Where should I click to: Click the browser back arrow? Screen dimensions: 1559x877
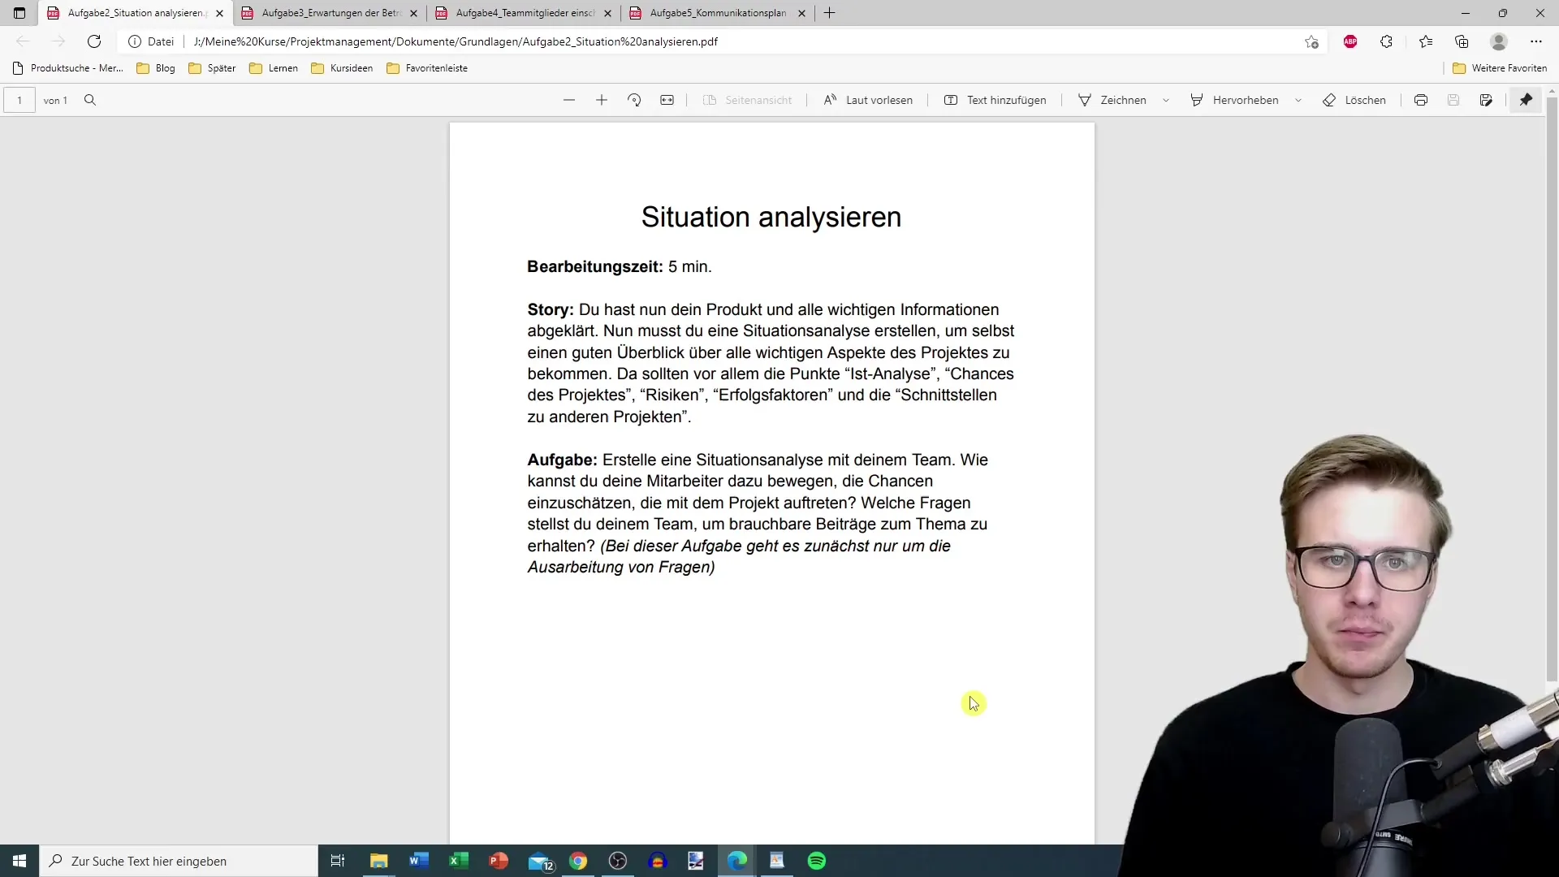pyautogui.click(x=23, y=41)
